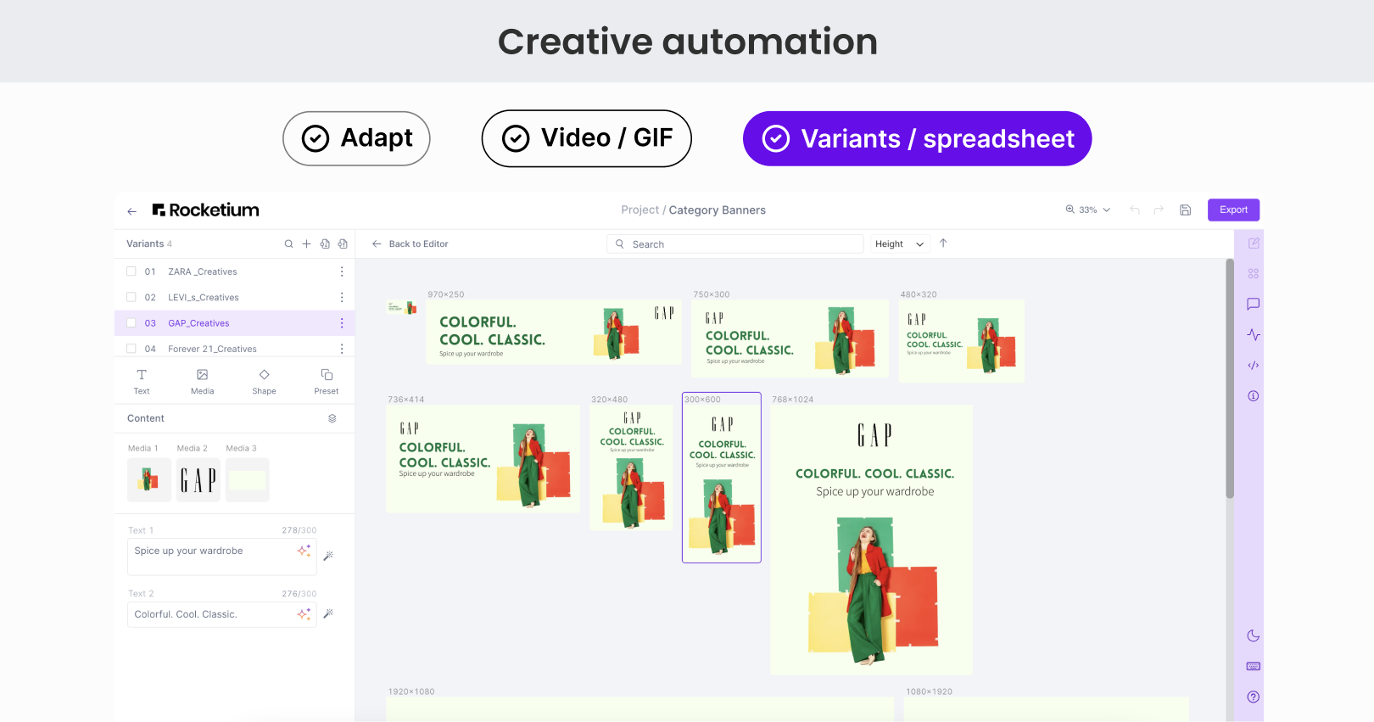Screen dimensions: 1374x722
Task: Open the Shape tool
Action: 264,382
